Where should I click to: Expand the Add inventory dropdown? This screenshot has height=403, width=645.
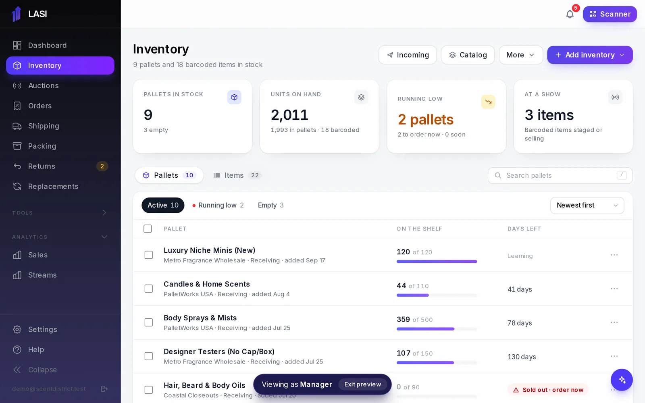coord(590,55)
